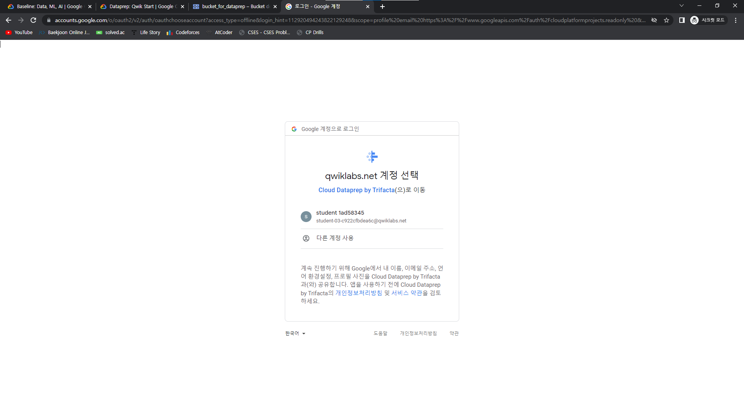Open the CSES Problem Set bookmark
The height and width of the screenshot is (403, 744).
[x=265, y=33]
